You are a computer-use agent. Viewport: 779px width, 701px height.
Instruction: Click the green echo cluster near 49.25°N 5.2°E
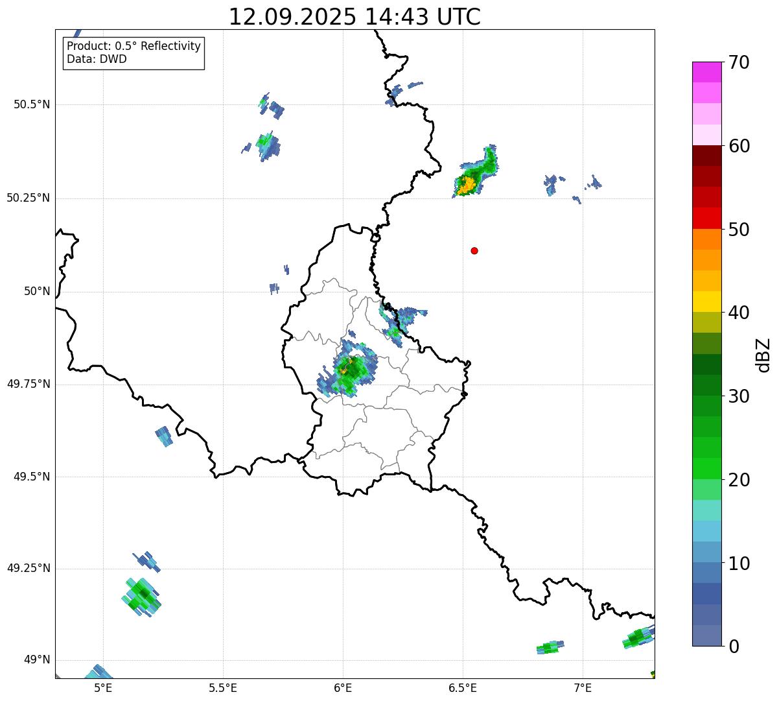(142, 597)
